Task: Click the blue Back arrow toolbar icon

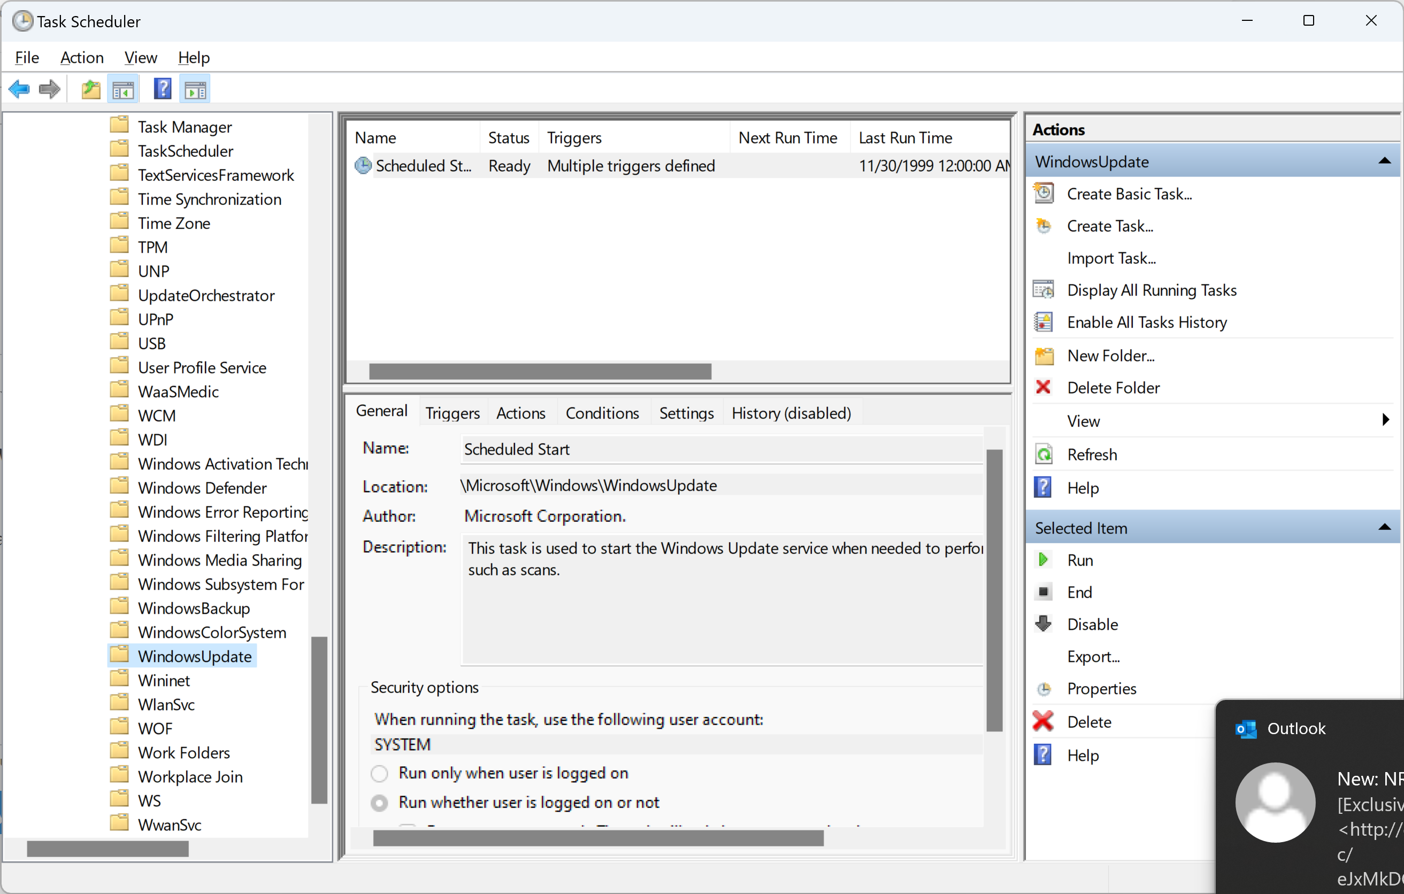Action: 19,90
